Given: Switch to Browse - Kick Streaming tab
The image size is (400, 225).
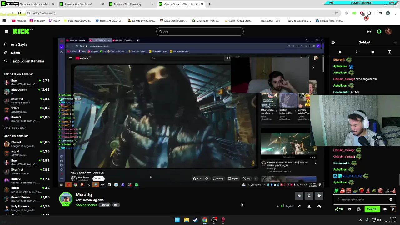Looking at the screenshot, I should coord(131,4).
